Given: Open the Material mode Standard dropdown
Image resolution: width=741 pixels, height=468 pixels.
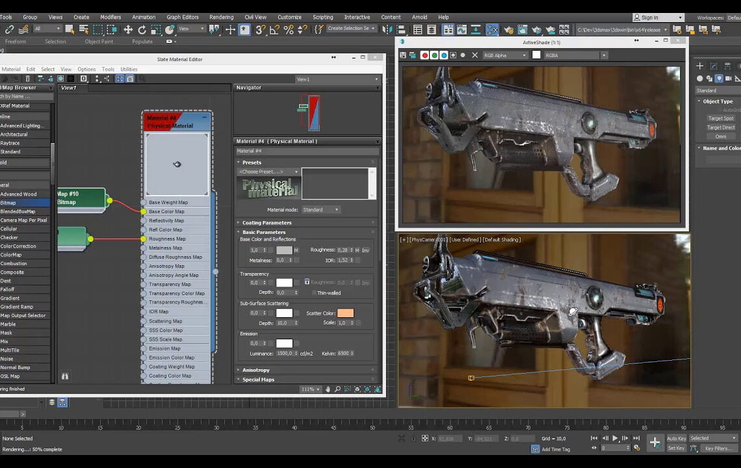Looking at the screenshot, I should pyautogui.click(x=321, y=209).
